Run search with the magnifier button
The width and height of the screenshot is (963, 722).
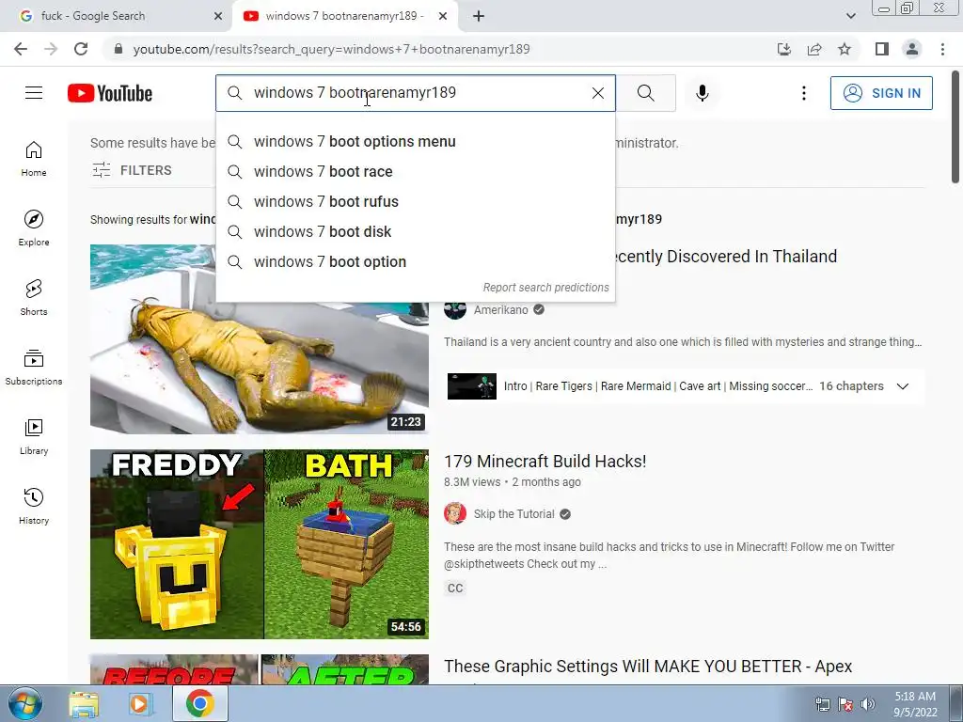[x=645, y=93]
